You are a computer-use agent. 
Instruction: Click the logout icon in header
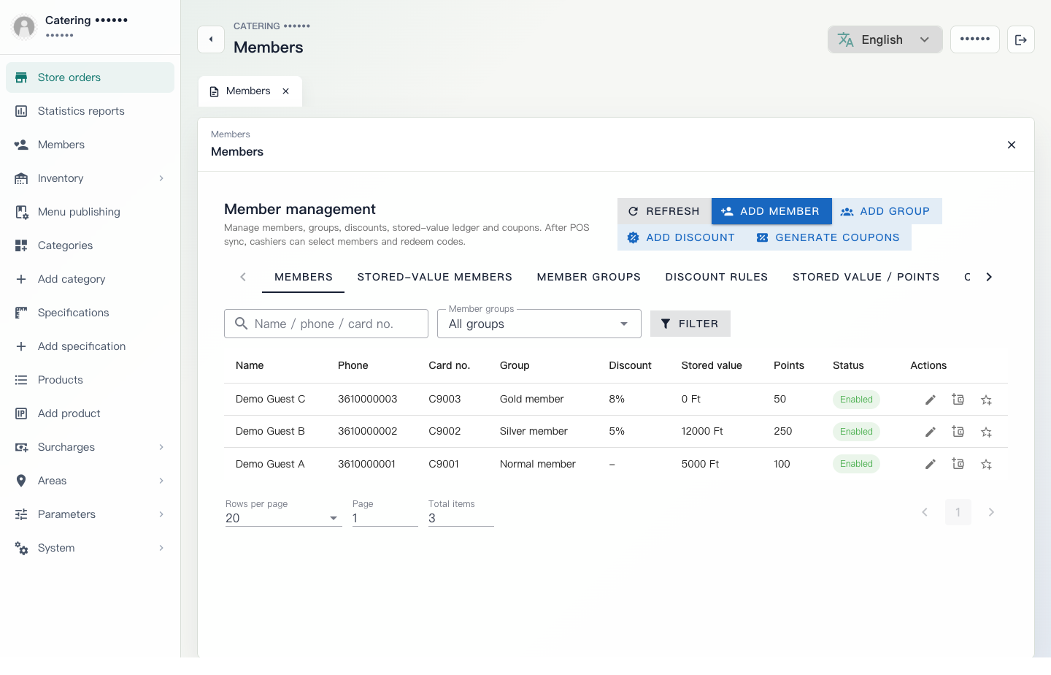click(1021, 39)
